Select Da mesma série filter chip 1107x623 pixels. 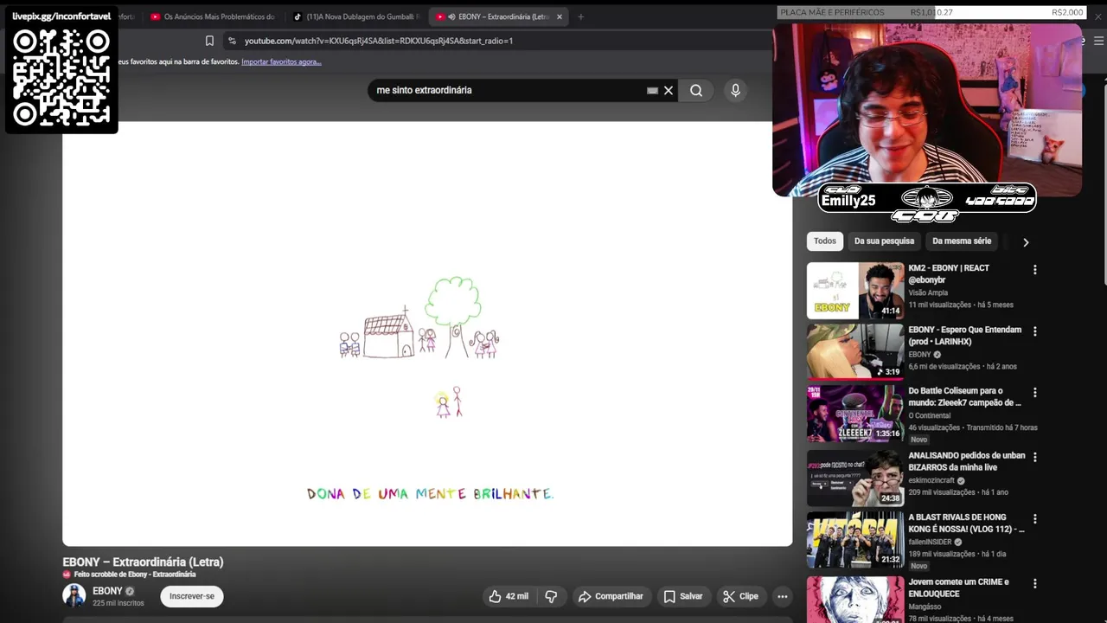pos(962,241)
